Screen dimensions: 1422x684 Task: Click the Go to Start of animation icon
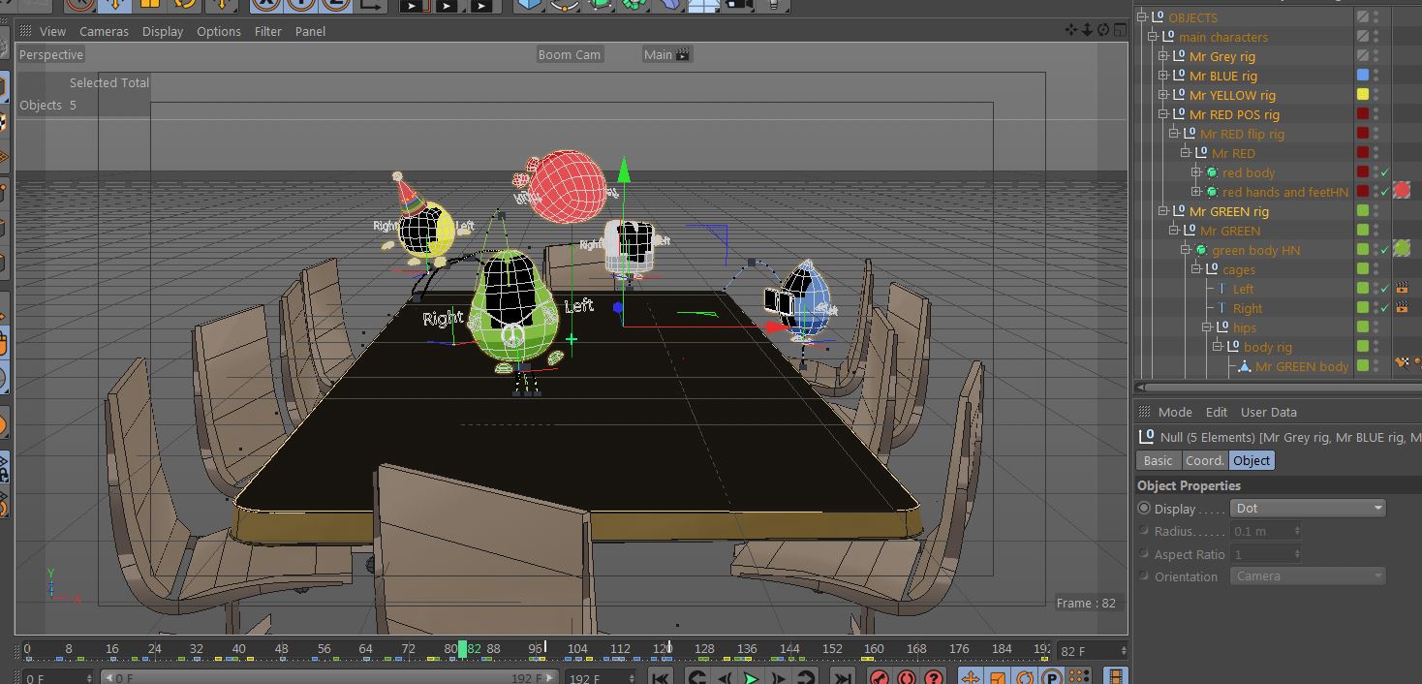(661, 677)
